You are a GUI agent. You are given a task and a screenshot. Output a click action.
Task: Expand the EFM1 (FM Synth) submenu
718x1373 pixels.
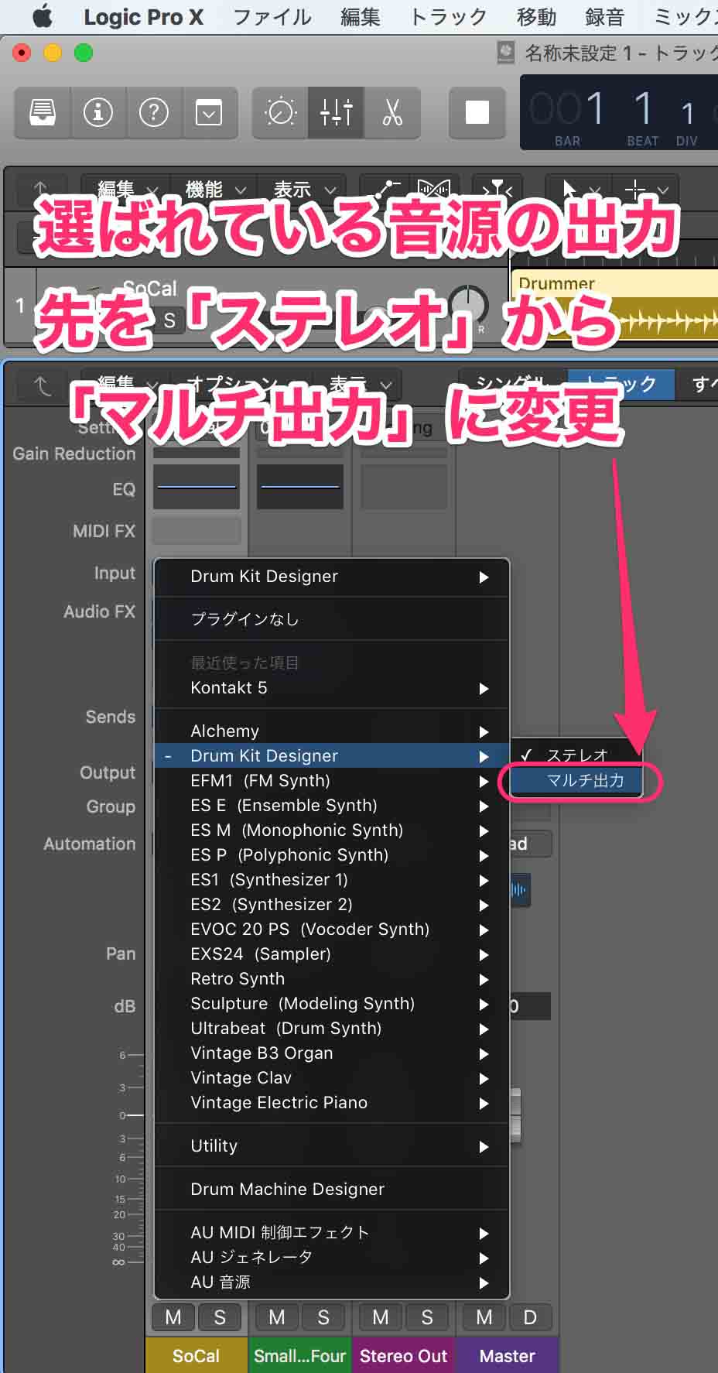332,781
